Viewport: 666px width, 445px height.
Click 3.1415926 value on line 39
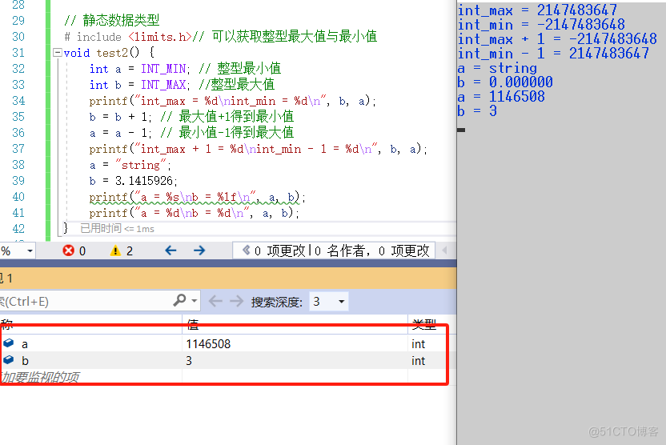coord(144,181)
